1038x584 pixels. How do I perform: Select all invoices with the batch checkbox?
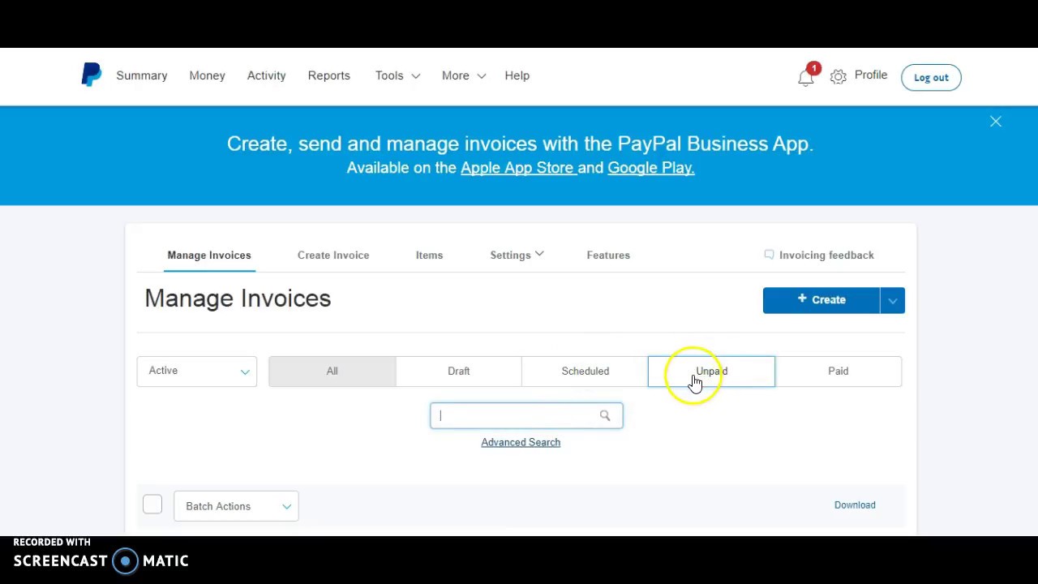click(152, 505)
